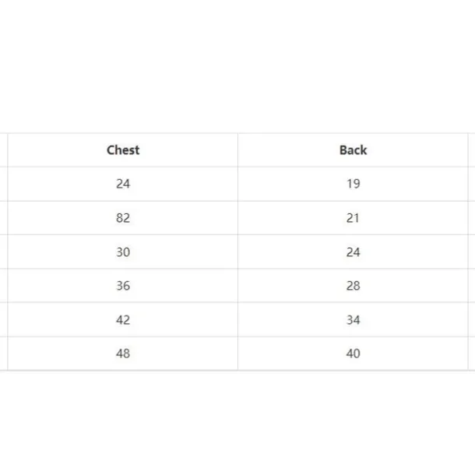Click the border between Chest and Back headers
The width and height of the screenshot is (475, 475).
(237, 150)
